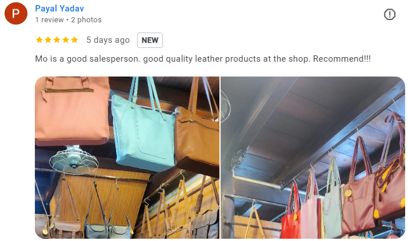Viewport: 408px width, 241px height.
Task: Click the ceiling fan in the left photo
Action: pos(74,160)
